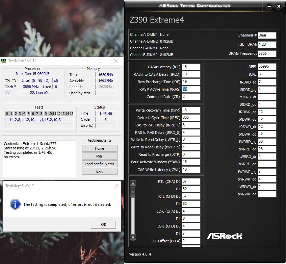Click the blue info icon in the dialog
286x264 pixels.
coord(15,204)
